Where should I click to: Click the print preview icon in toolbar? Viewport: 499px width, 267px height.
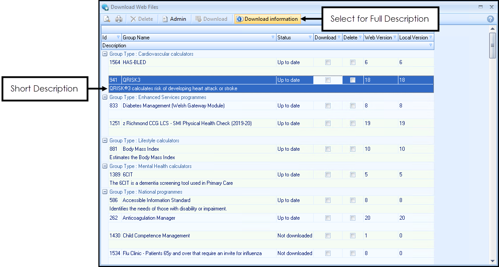[107, 19]
